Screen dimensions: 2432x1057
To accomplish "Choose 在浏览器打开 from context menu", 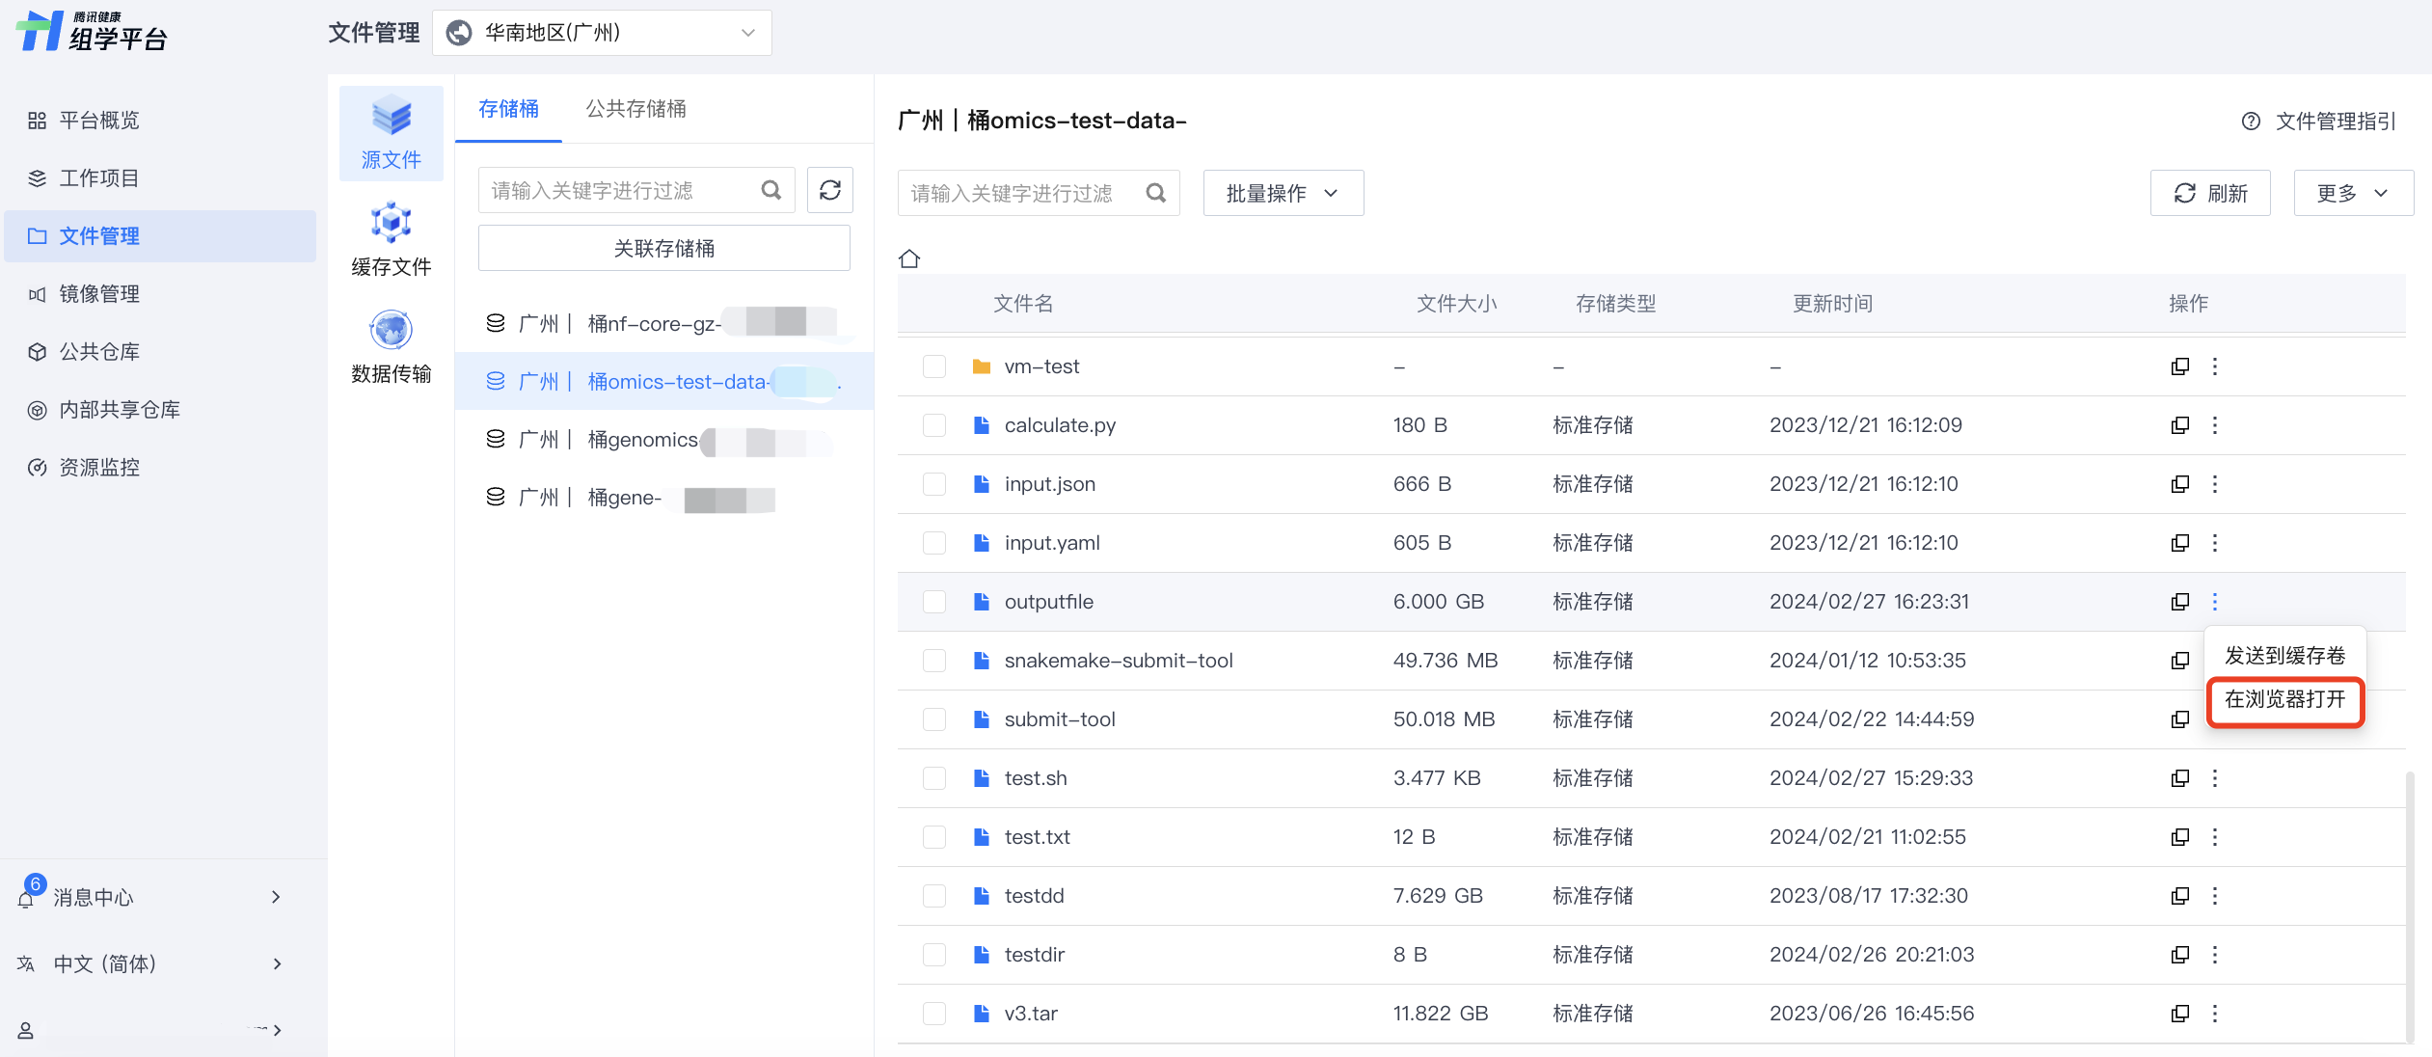I will pos(2283,699).
